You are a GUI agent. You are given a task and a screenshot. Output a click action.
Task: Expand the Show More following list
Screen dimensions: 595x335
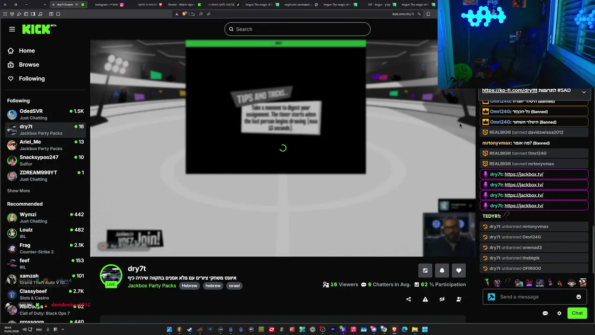19,191
